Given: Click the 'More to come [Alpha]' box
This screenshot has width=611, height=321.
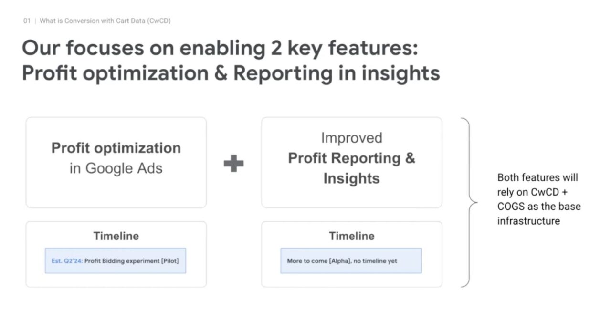Looking at the screenshot, I should tap(351, 260).
